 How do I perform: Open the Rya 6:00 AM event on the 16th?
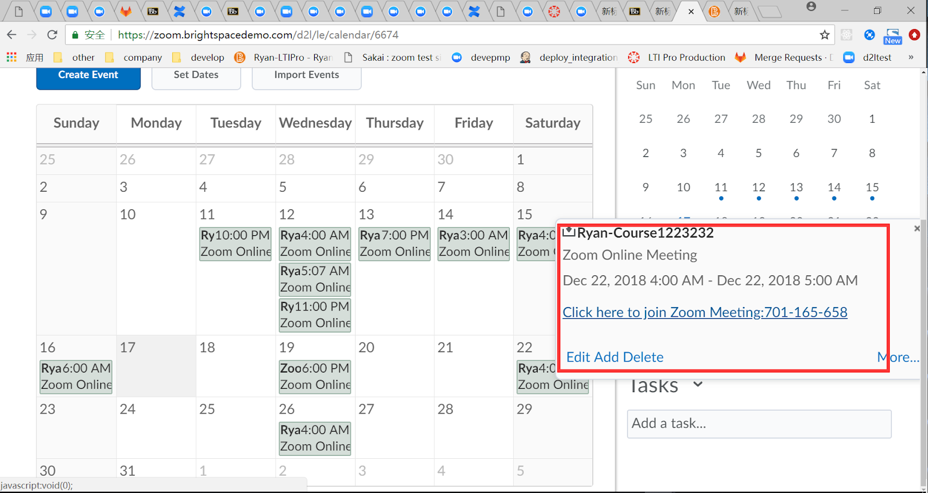tap(76, 377)
